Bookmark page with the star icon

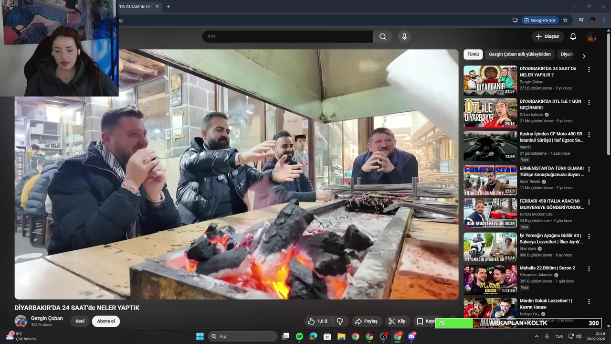coord(565,20)
